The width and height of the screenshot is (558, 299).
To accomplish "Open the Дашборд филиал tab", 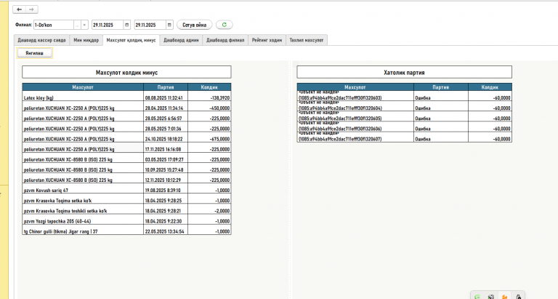I will 225,40.
